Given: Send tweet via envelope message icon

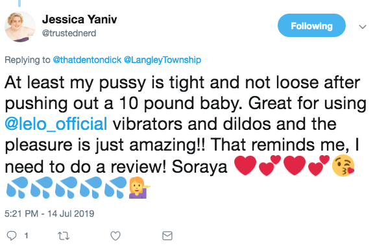Looking at the screenshot, I should click(x=167, y=236).
